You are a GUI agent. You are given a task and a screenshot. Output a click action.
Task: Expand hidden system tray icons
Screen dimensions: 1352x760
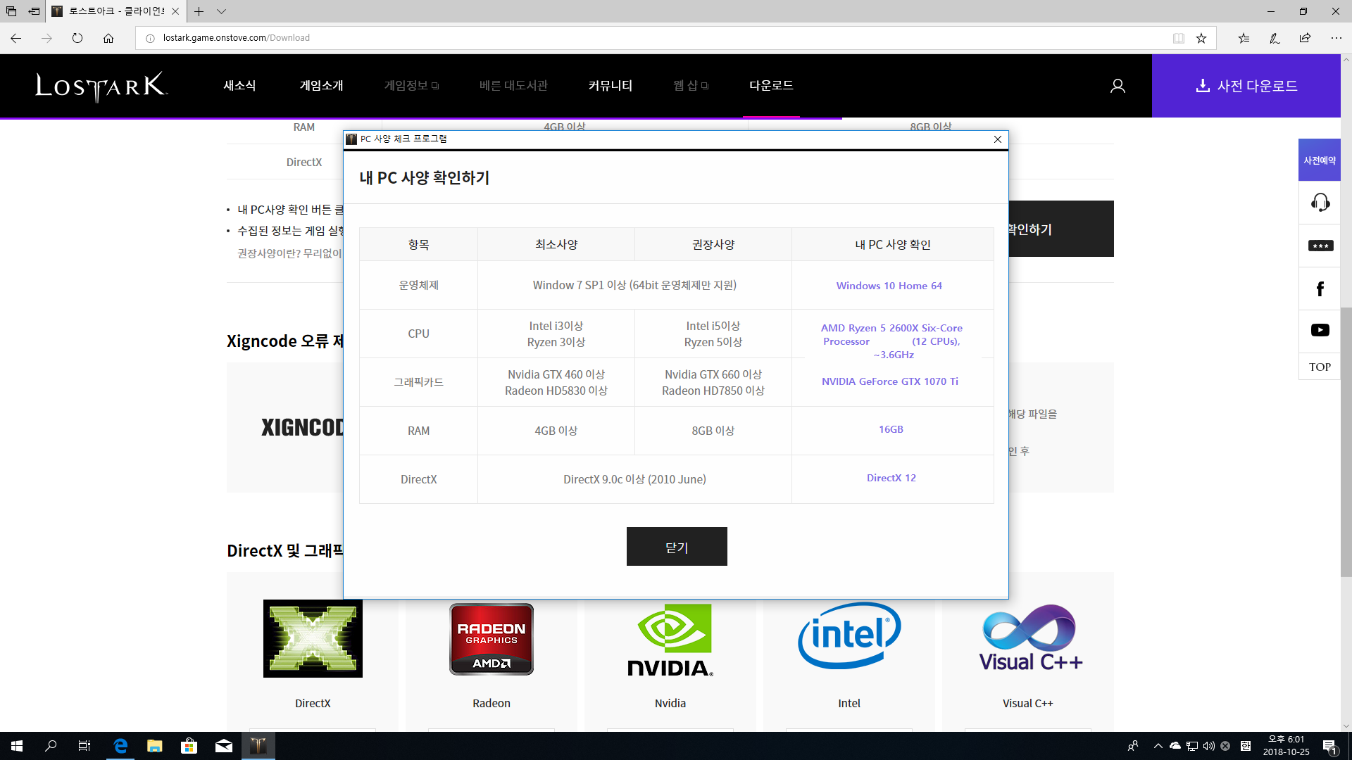pos(1158,746)
